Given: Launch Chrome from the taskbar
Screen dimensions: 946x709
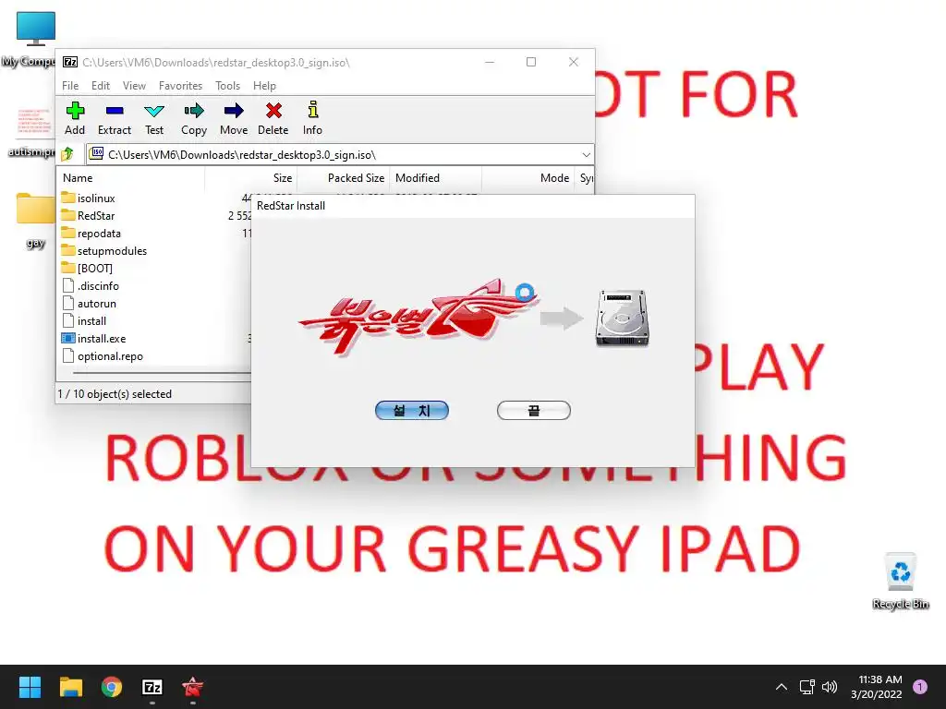Looking at the screenshot, I should click(x=112, y=687).
